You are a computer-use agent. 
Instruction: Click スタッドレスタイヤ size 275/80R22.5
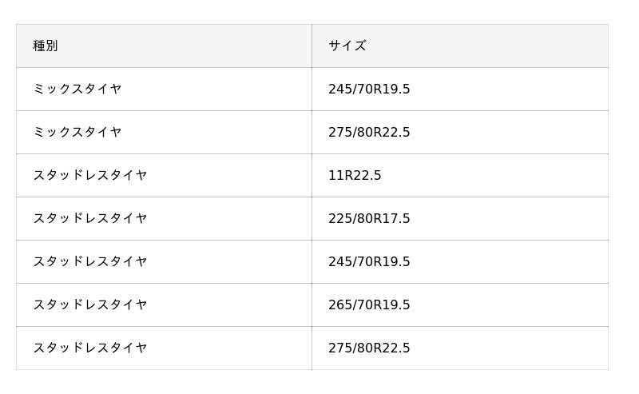pos(369,348)
